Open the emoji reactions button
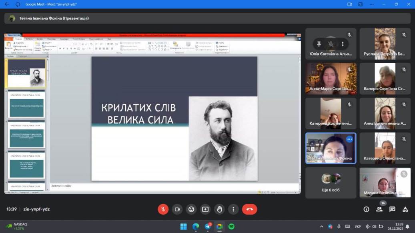This screenshot has height=233, width=415. (191, 209)
